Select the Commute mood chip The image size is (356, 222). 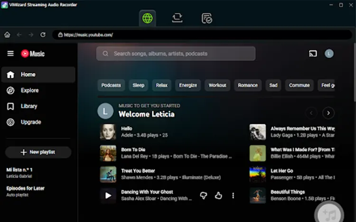299,85
